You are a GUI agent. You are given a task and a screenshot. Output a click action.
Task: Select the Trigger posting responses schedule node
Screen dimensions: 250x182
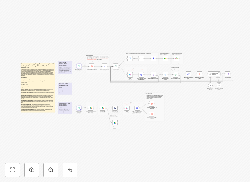79,108
